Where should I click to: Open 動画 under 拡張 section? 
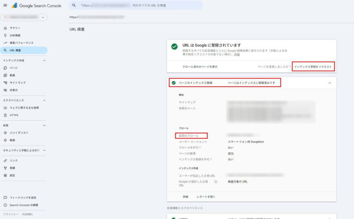click(x=12, y=140)
